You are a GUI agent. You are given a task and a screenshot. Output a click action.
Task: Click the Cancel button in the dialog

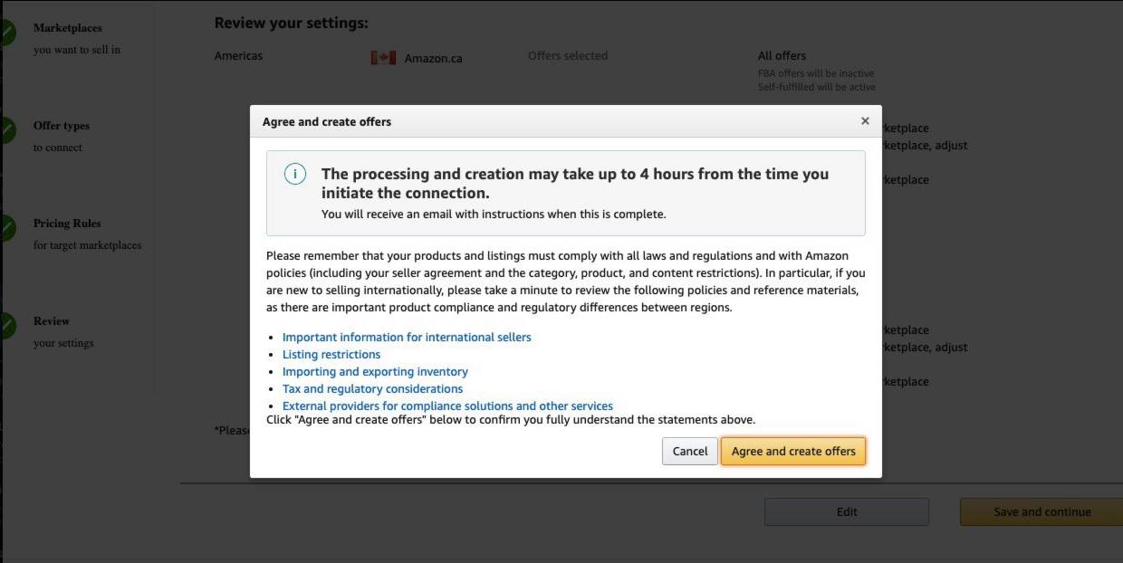click(x=689, y=451)
